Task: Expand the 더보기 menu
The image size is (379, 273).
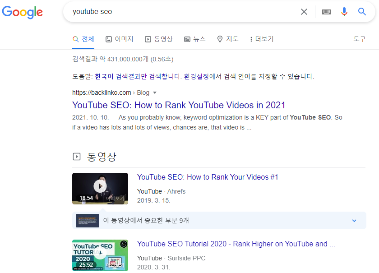Action: point(262,39)
